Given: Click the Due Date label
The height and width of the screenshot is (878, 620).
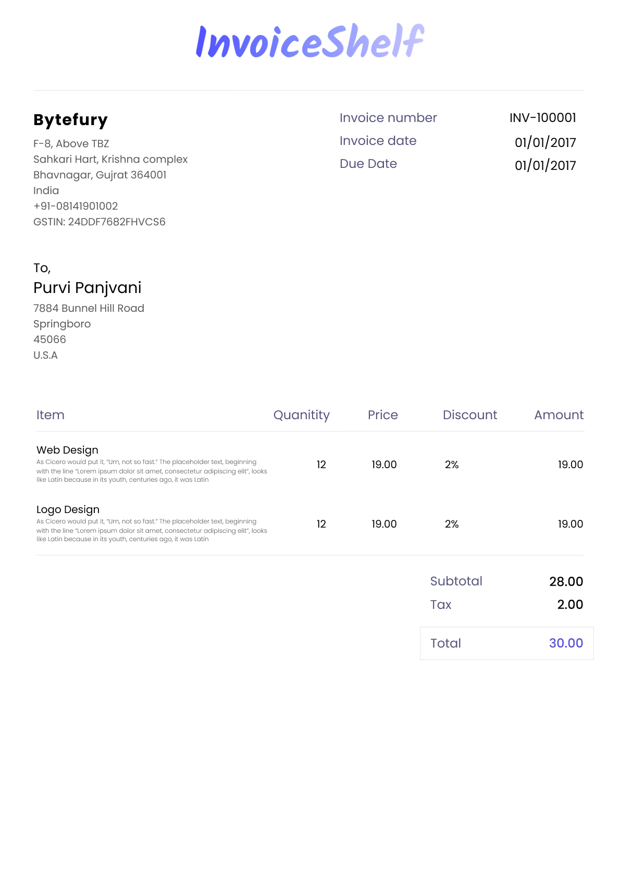Looking at the screenshot, I should click(368, 164).
